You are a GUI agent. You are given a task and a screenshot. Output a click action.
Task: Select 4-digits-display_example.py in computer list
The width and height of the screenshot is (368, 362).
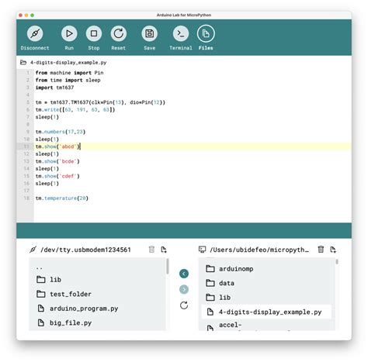(x=266, y=312)
